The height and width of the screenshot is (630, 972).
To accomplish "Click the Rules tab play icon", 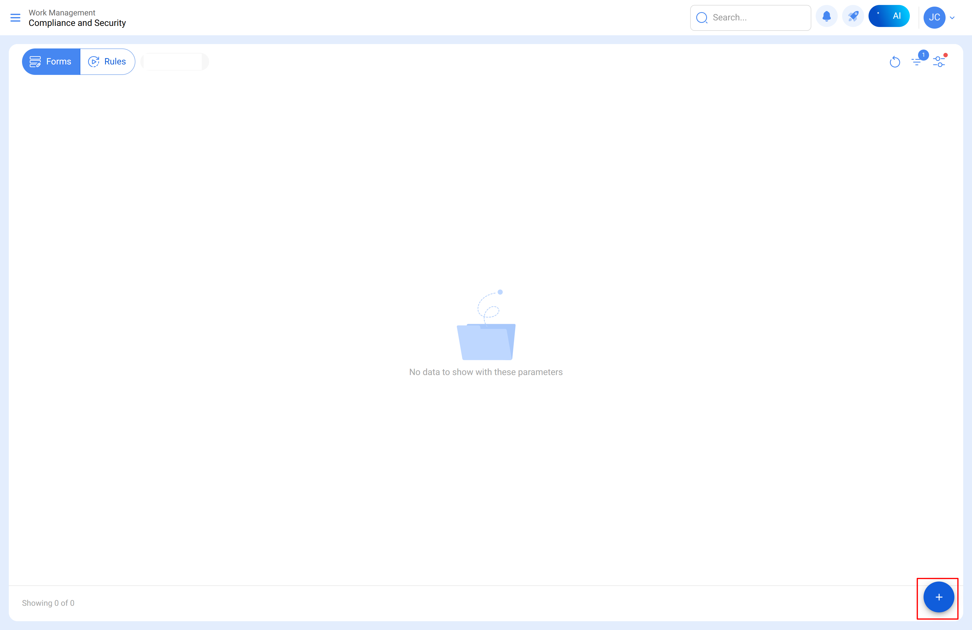I will pyautogui.click(x=94, y=62).
